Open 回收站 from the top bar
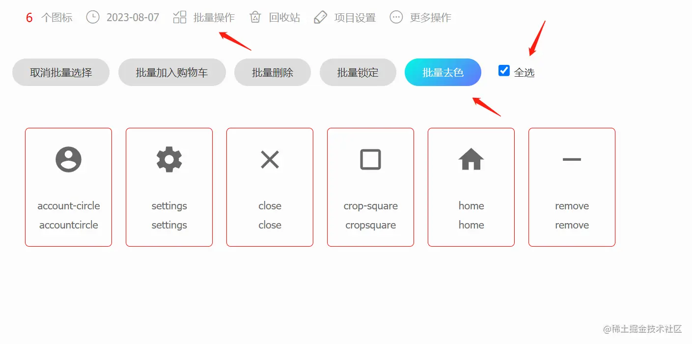Viewport: 692px width, 344px height. pos(284,18)
